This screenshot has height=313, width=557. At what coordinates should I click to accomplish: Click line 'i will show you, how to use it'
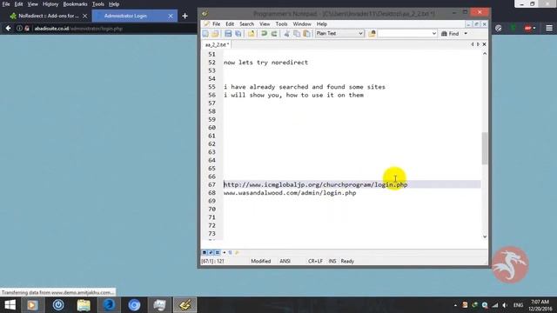[x=293, y=95]
